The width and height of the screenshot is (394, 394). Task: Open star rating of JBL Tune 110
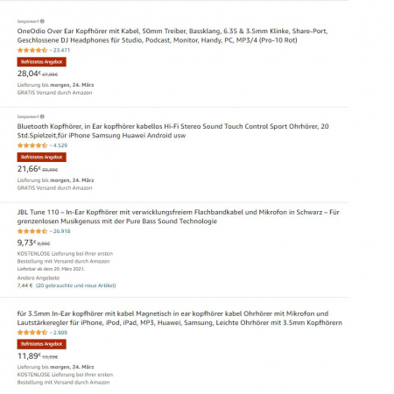[x=32, y=231]
